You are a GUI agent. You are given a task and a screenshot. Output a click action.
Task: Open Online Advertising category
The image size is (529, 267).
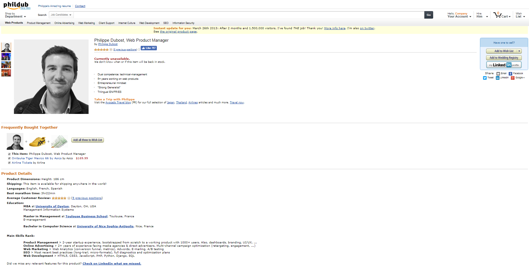(64, 23)
